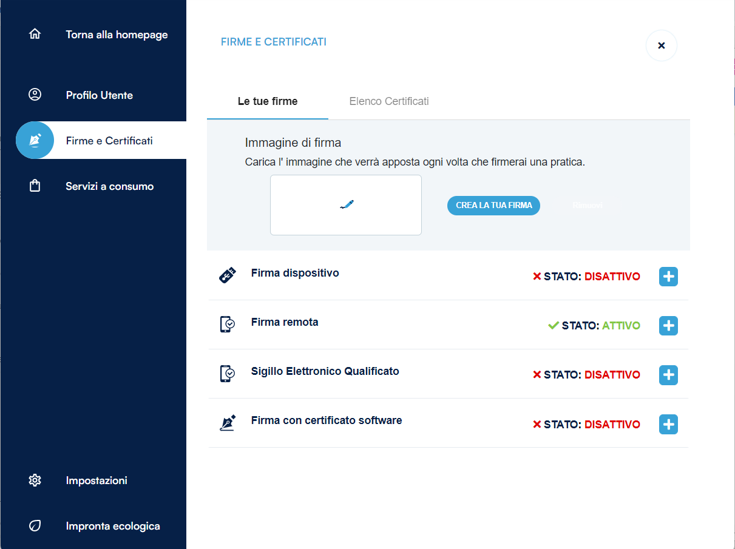Expand the Sigillo Elettronico Qualificato plus button
The height and width of the screenshot is (549, 735).
coord(668,375)
